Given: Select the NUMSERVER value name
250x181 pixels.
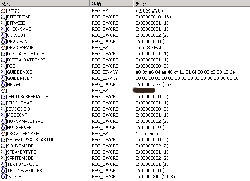Looking at the screenshot, I should pyautogui.click(x=19, y=128).
